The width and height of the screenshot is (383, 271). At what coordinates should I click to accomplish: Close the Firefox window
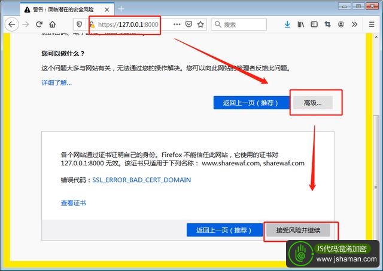[x=372, y=6]
